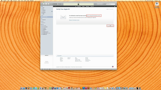The image size is (161, 90).
Task: Select iTunes Store in the sidebar
Action: [47, 17]
